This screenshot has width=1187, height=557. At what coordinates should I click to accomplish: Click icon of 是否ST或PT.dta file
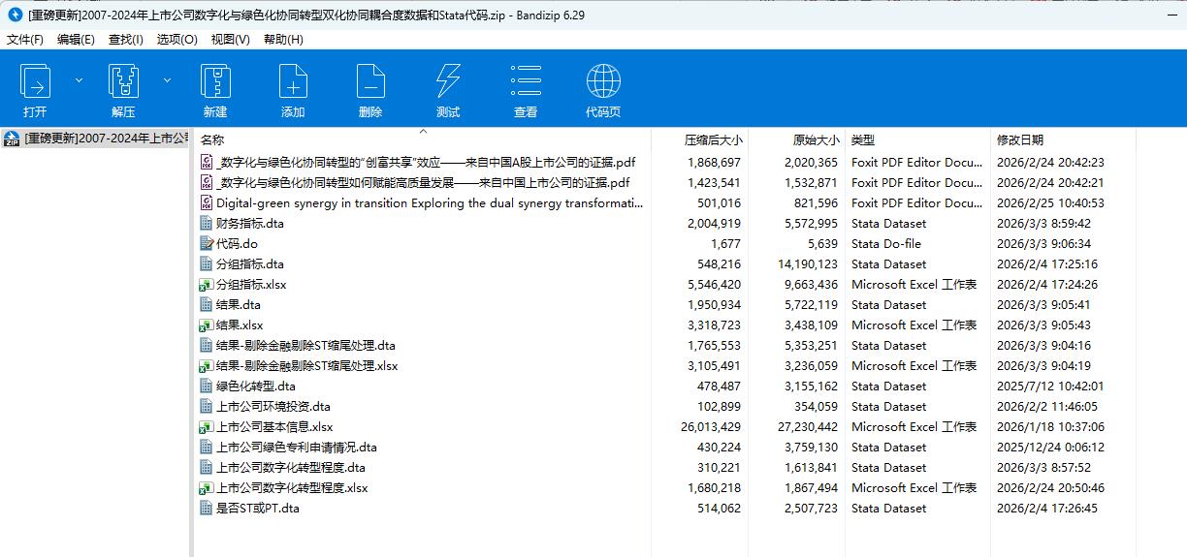point(206,508)
